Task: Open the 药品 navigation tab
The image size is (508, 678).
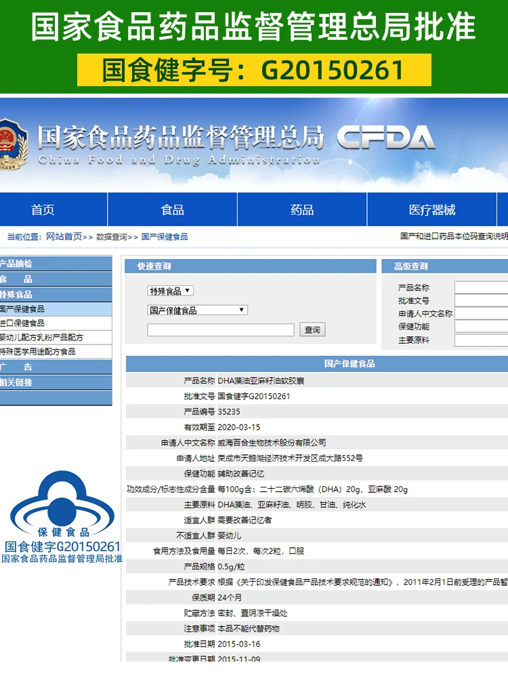Action: pyautogui.click(x=302, y=210)
